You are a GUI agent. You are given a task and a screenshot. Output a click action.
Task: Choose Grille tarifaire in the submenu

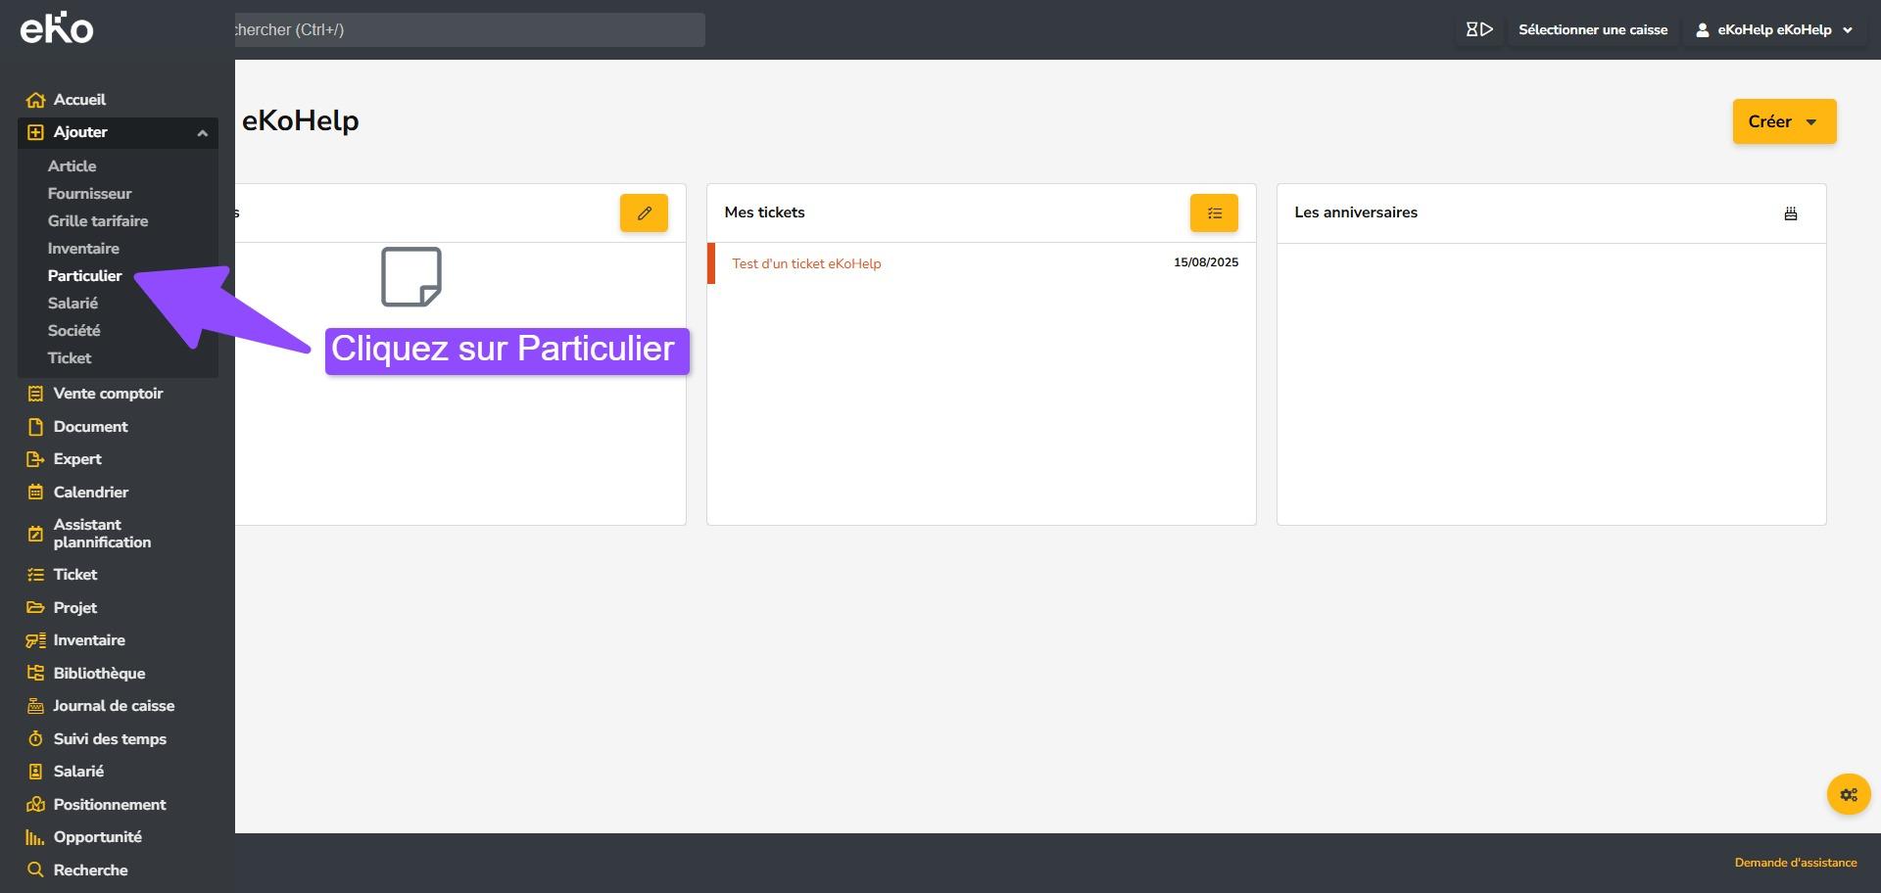[98, 221]
